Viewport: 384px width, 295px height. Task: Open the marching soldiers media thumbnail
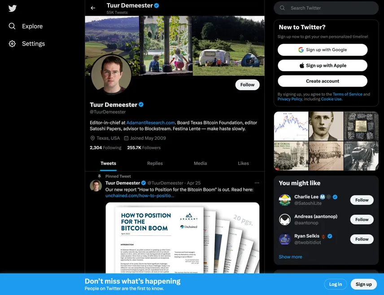pos(326,156)
